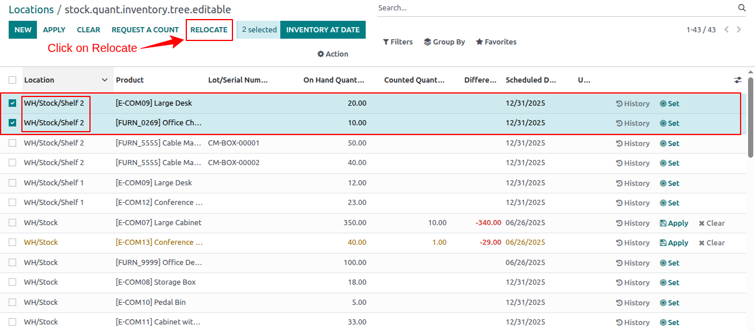Screen dimensions: 755x332
Task: Open the Group By menu
Action: click(444, 42)
